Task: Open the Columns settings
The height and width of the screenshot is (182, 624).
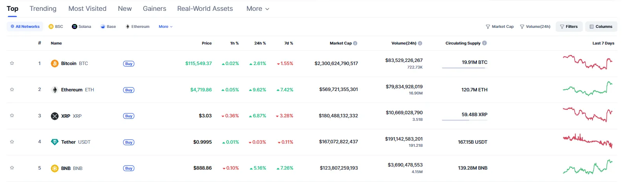Action: [x=601, y=27]
